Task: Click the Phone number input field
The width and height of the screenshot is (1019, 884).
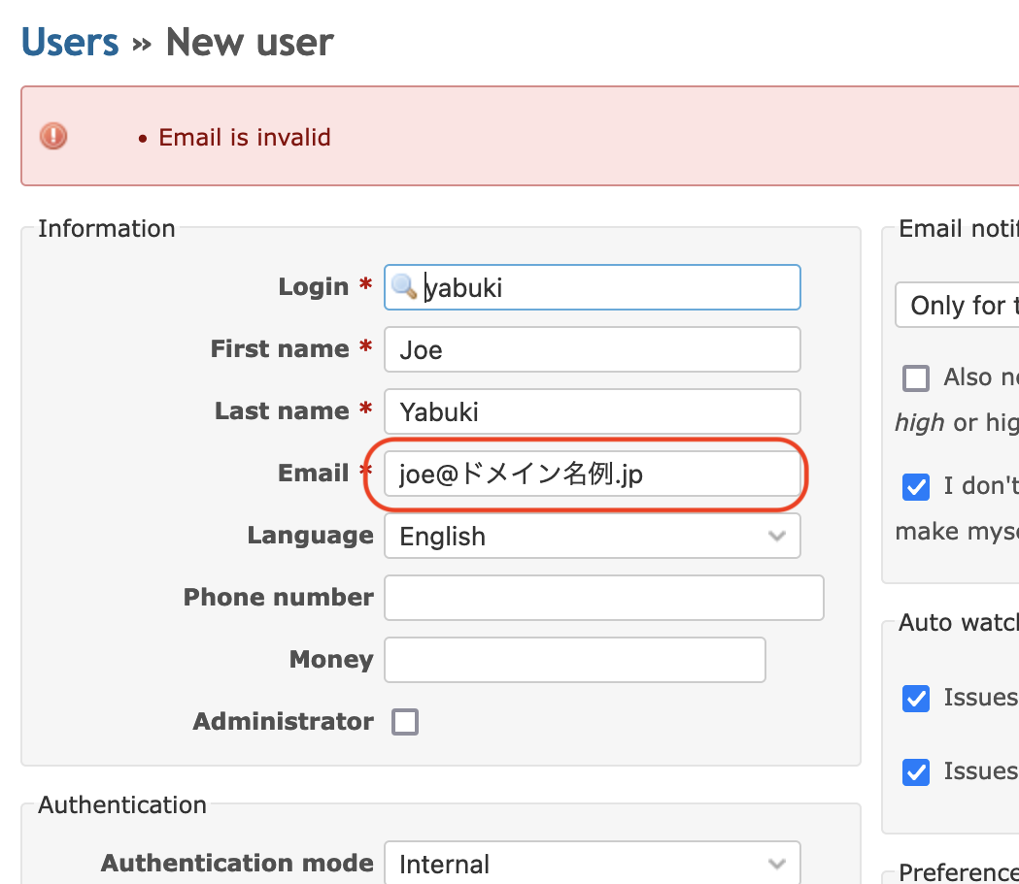Action: click(603, 598)
